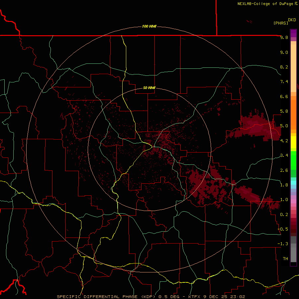Select the 5.8 scale value
299x299 pixels.
click(x=284, y=111)
